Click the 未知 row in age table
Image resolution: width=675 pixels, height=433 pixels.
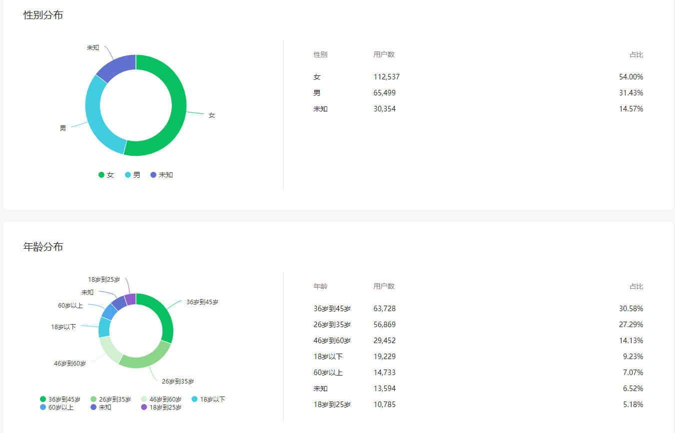(x=479, y=389)
